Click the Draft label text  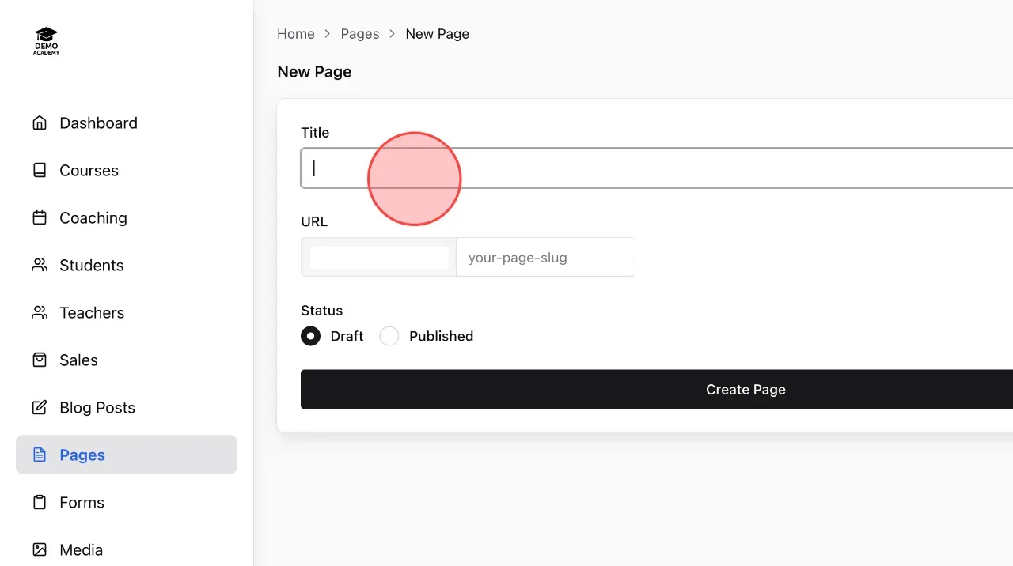pyautogui.click(x=347, y=336)
